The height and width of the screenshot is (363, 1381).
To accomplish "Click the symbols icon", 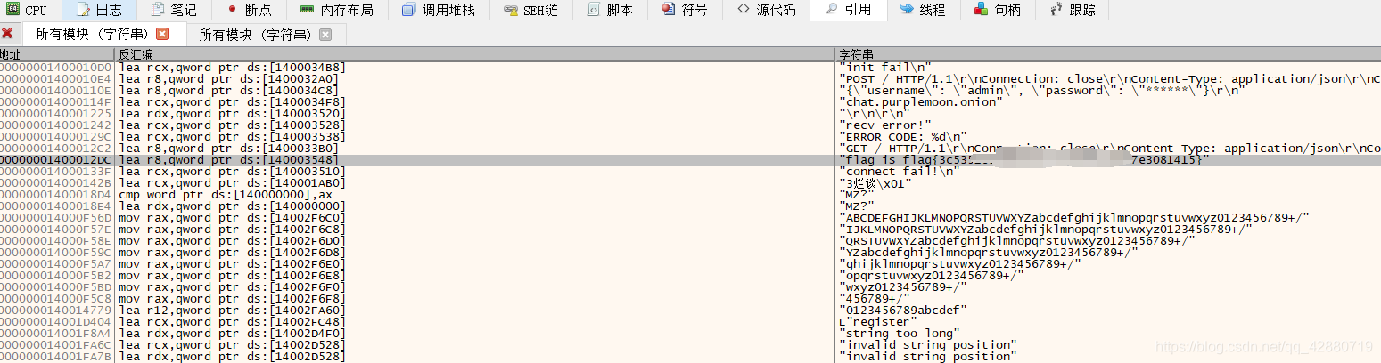I will click(x=669, y=10).
